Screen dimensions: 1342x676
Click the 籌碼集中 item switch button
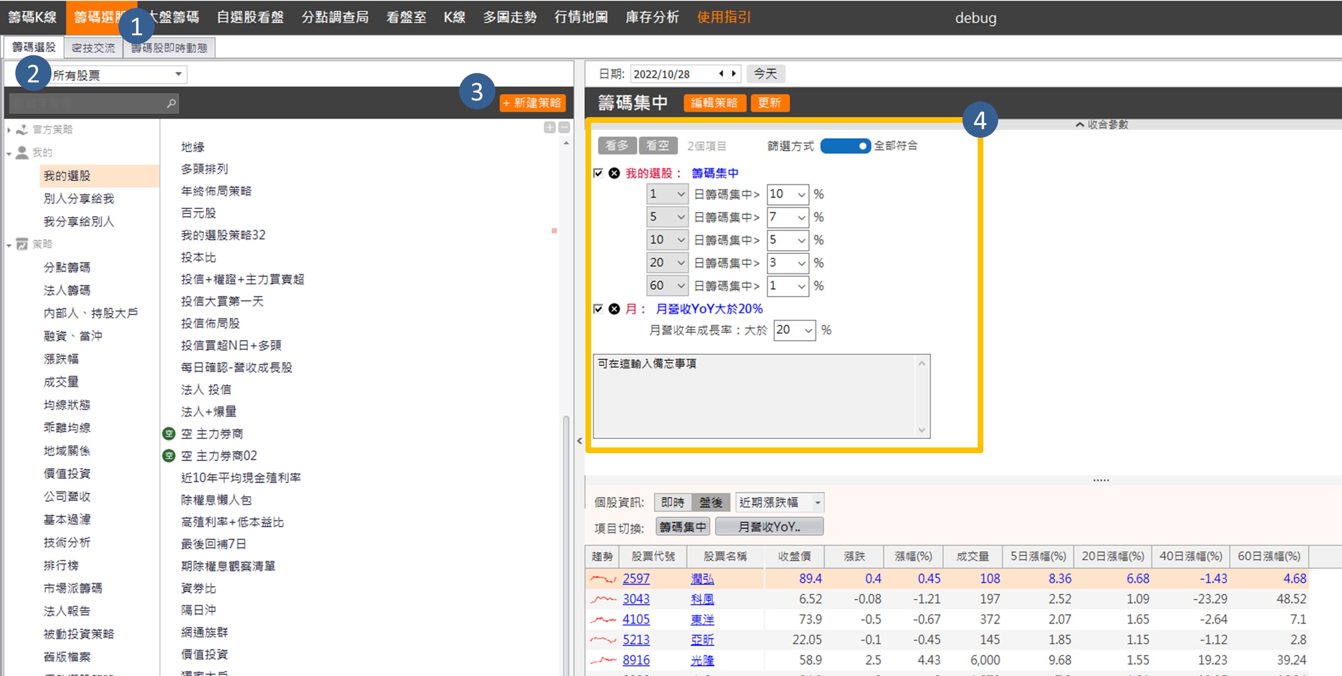tap(682, 527)
